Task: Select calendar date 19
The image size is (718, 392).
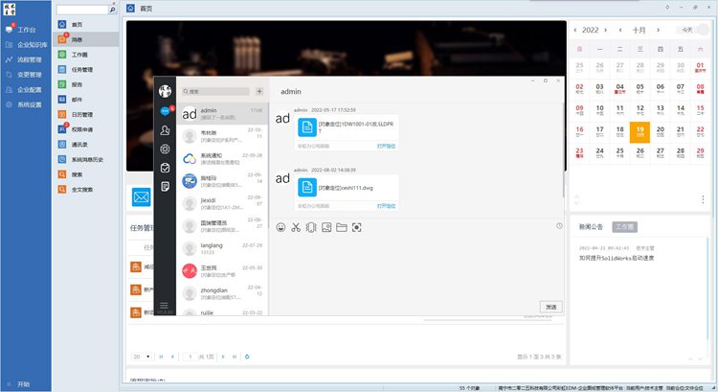Action: [x=640, y=132]
